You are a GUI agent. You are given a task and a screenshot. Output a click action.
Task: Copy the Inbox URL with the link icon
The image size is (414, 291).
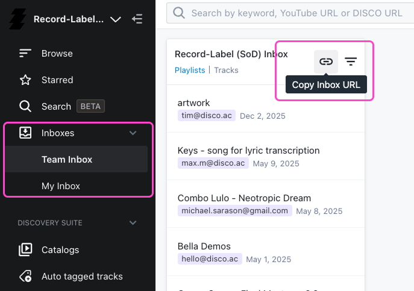pyautogui.click(x=326, y=61)
